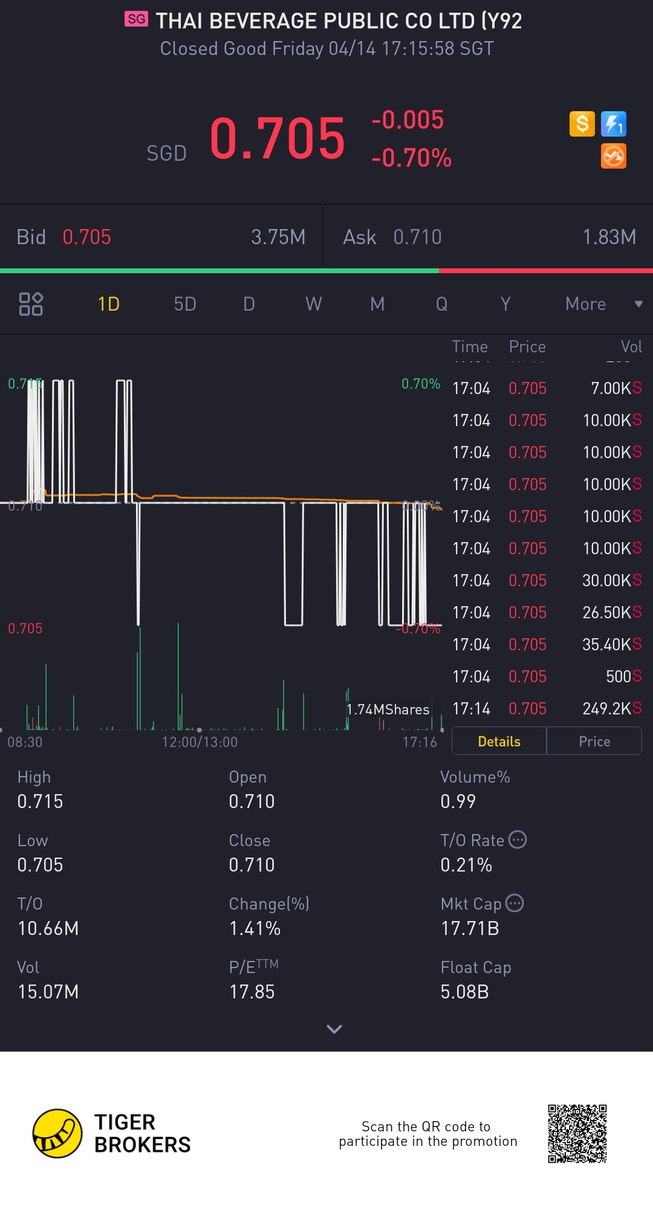Viewport: 653px width, 1216px height.
Task: Tap the 30.00K trade row
Action: tap(547, 580)
